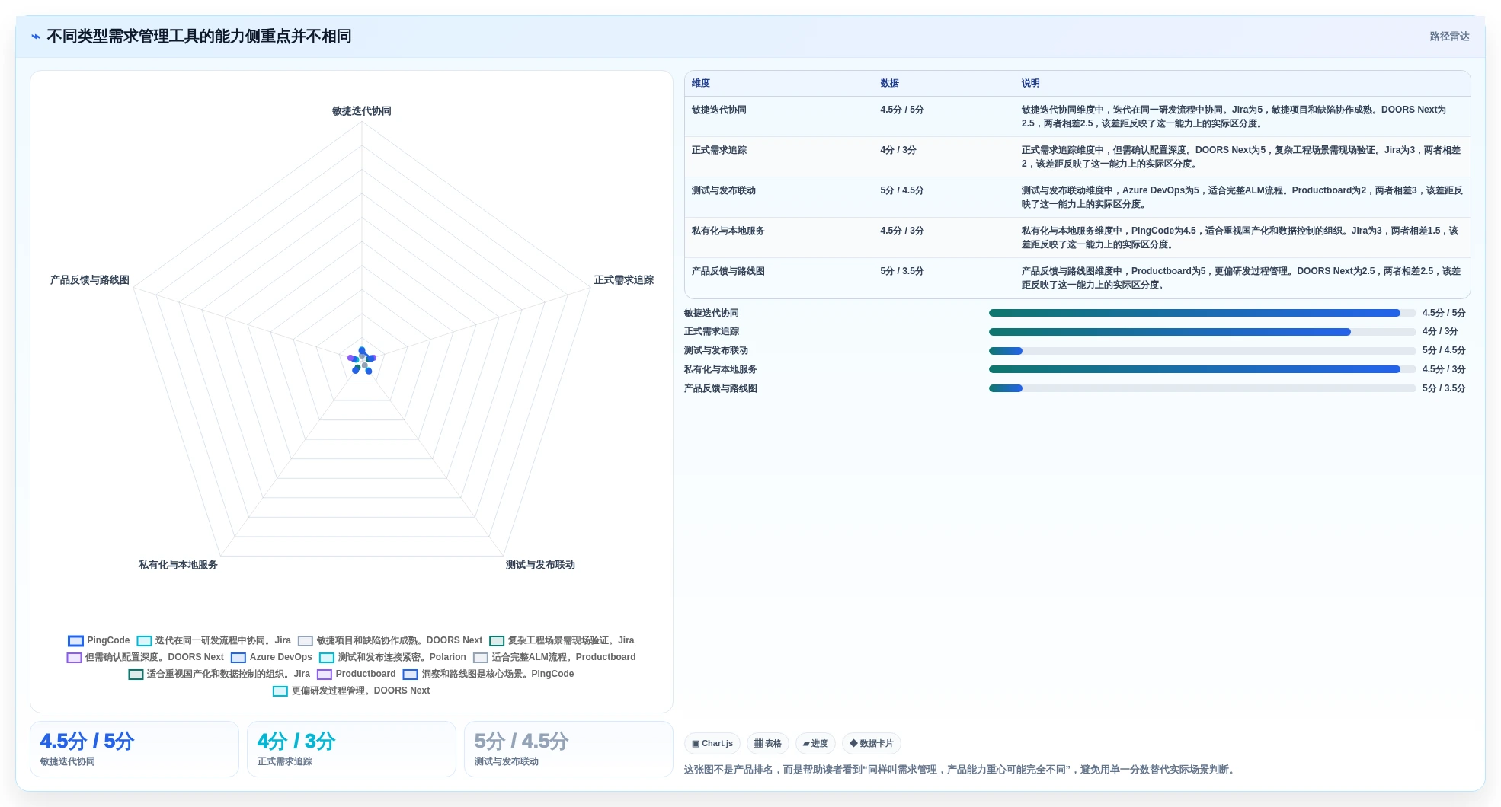The image size is (1501, 807).
Task: Click the 测试与发布联动 radar axis label
Action: [540, 565]
